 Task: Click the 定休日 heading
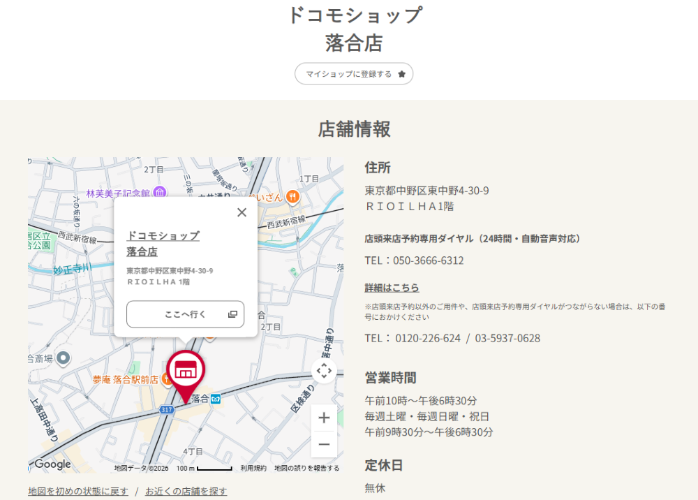coord(384,465)
